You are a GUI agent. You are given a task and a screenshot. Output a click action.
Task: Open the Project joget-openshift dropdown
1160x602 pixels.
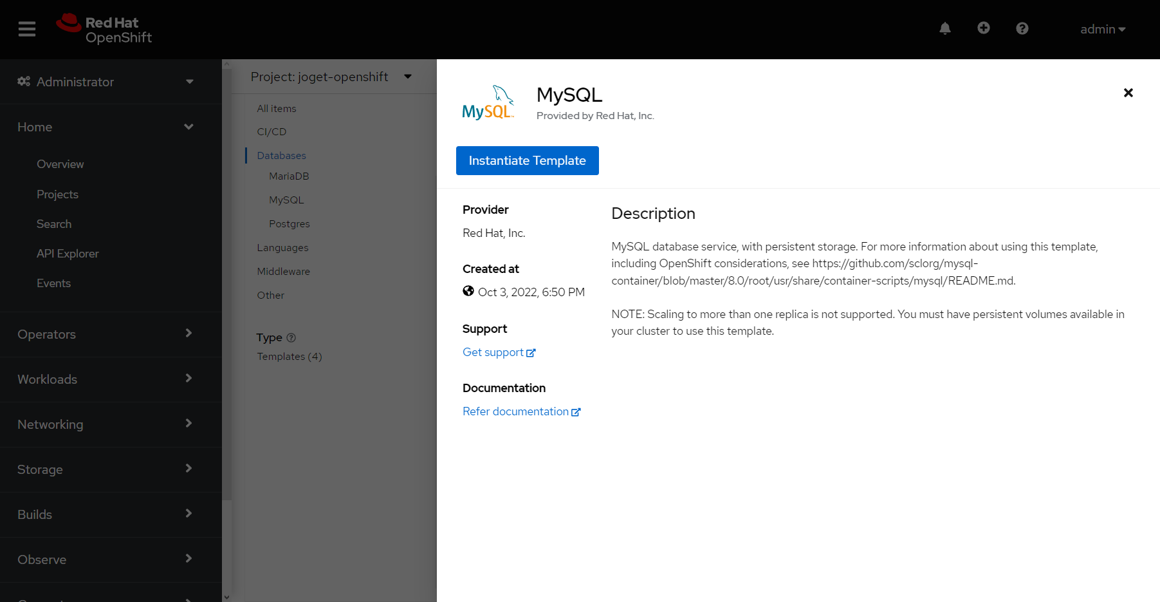[331, 77]
